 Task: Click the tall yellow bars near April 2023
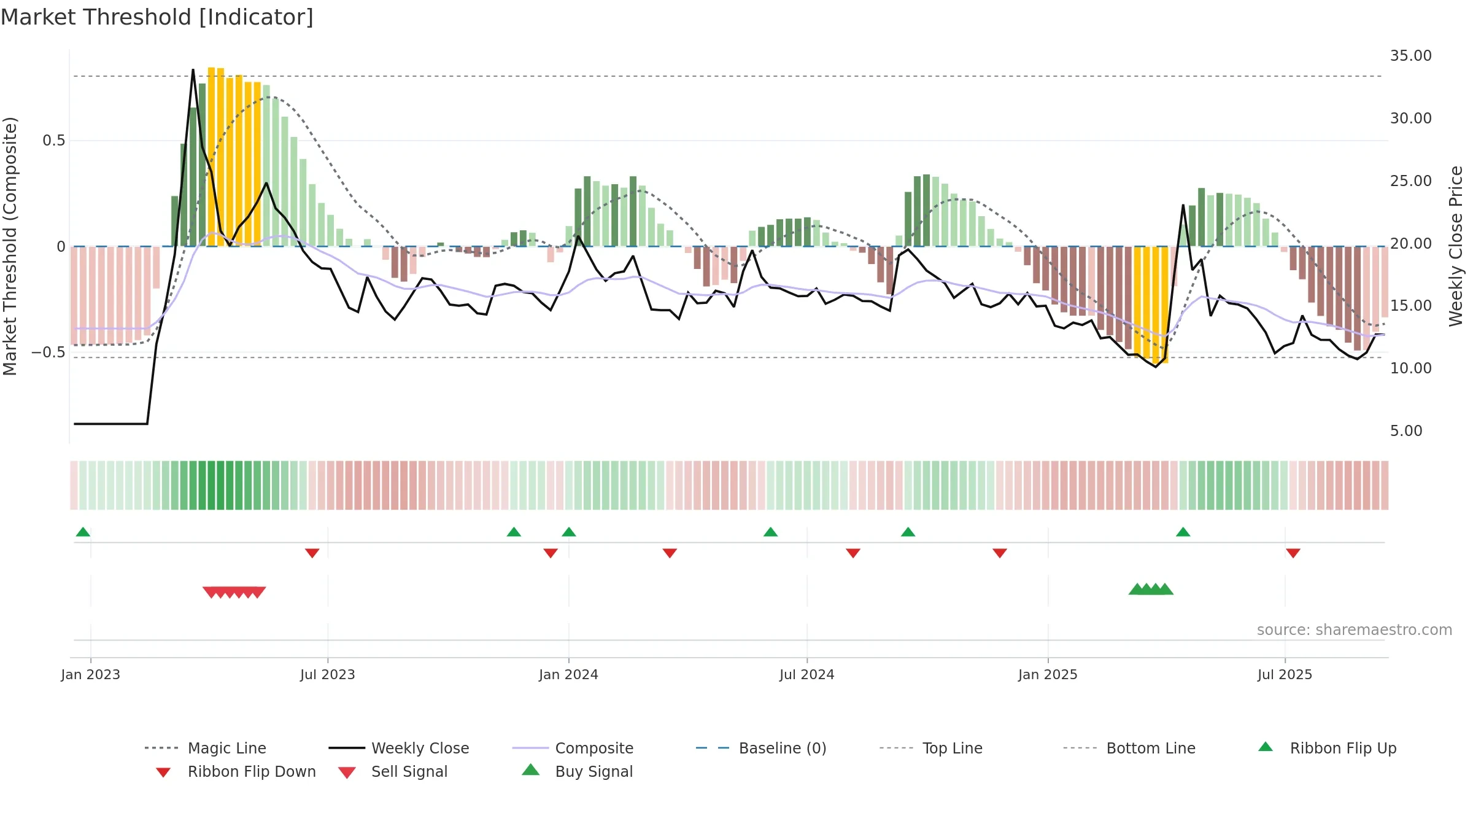click(x=234, y=157)
